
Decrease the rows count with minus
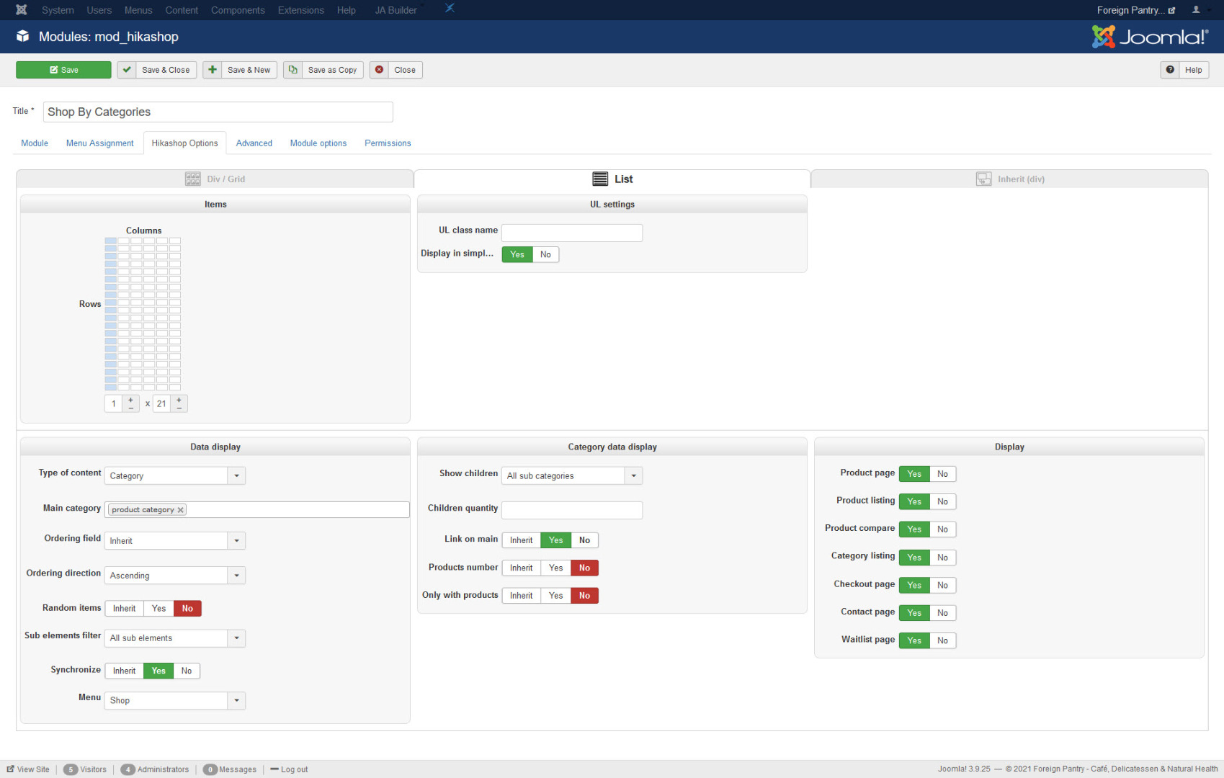point(179,408)
